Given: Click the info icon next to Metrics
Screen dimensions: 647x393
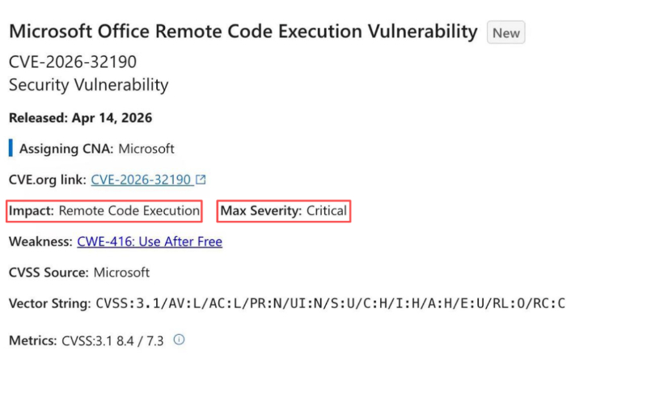Looking at the screenshot, I should tap(180, 340).
